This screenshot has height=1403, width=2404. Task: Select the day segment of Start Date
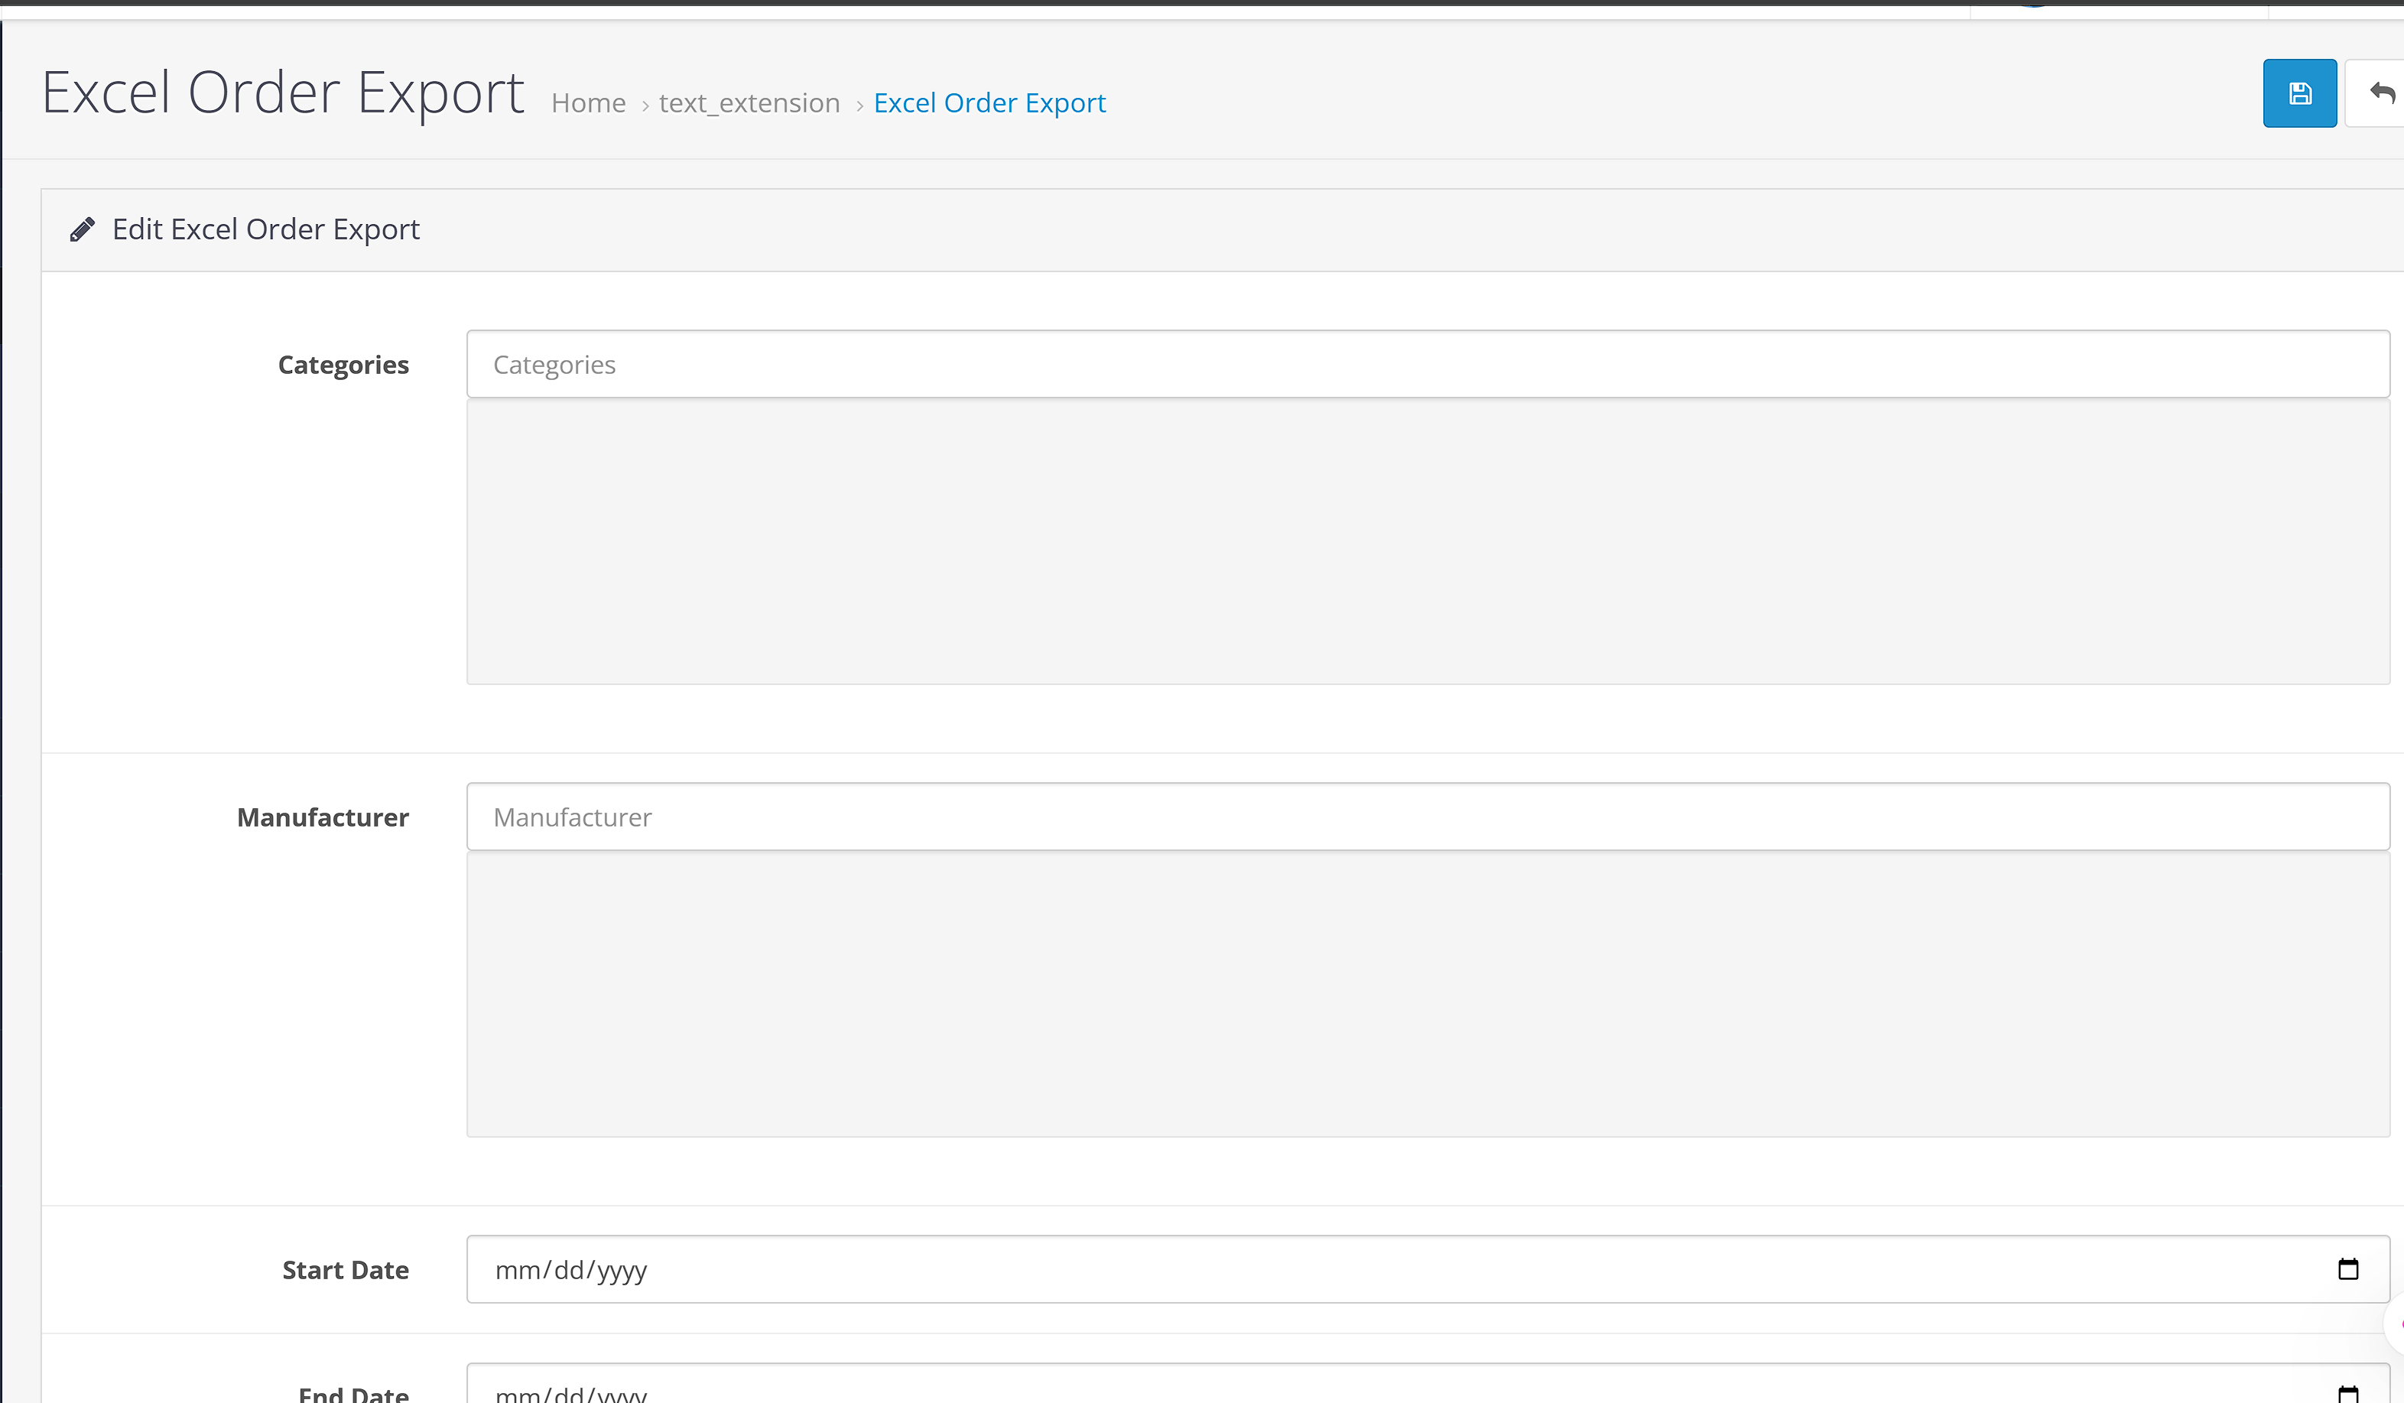[x=569, y=1269]
